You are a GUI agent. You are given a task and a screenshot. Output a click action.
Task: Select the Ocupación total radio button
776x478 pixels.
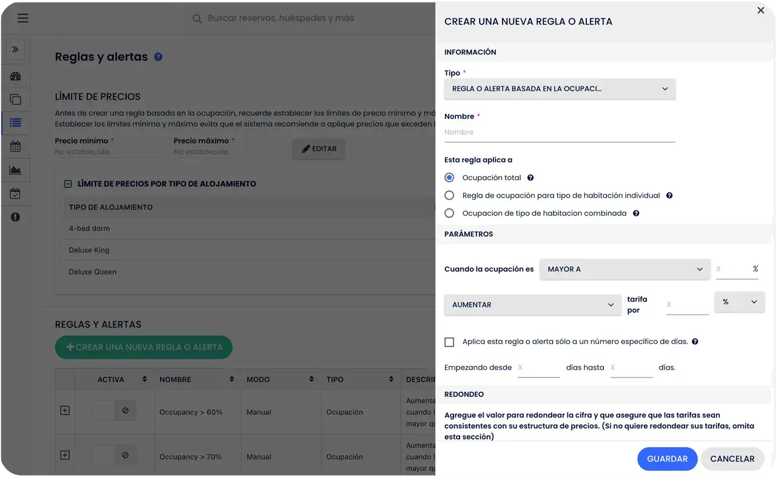click(449, 178)
